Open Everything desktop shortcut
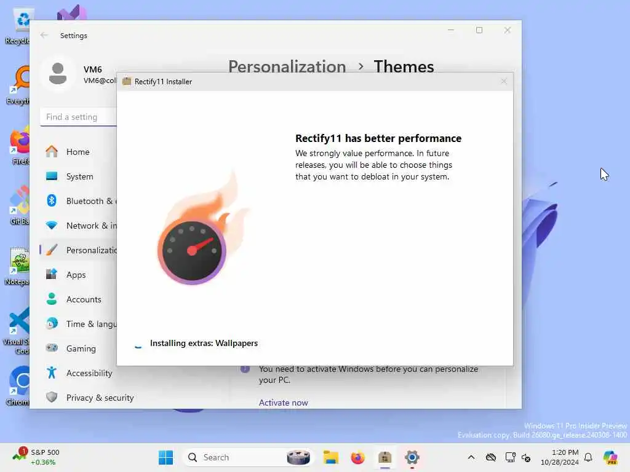This screenshot has height=472, width=630. click(x=18, y=85)
